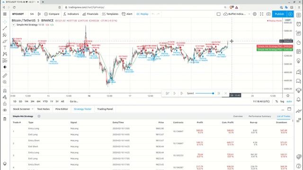The image size is (303, 170).
Task: Open the alerts clock icon in right sidebar
Action: coord(299,24)
